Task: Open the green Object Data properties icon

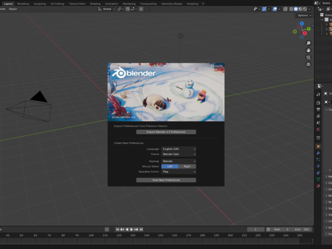Action: [x=318, y=179]
